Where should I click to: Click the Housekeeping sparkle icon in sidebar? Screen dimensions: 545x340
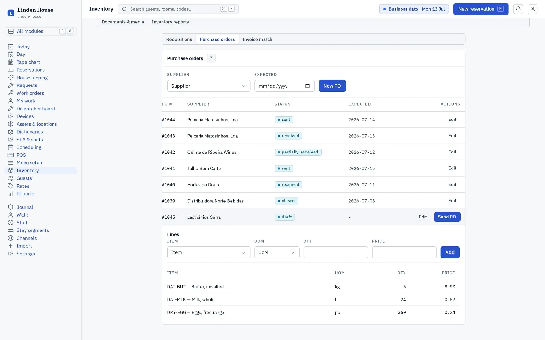click(11, 78)
